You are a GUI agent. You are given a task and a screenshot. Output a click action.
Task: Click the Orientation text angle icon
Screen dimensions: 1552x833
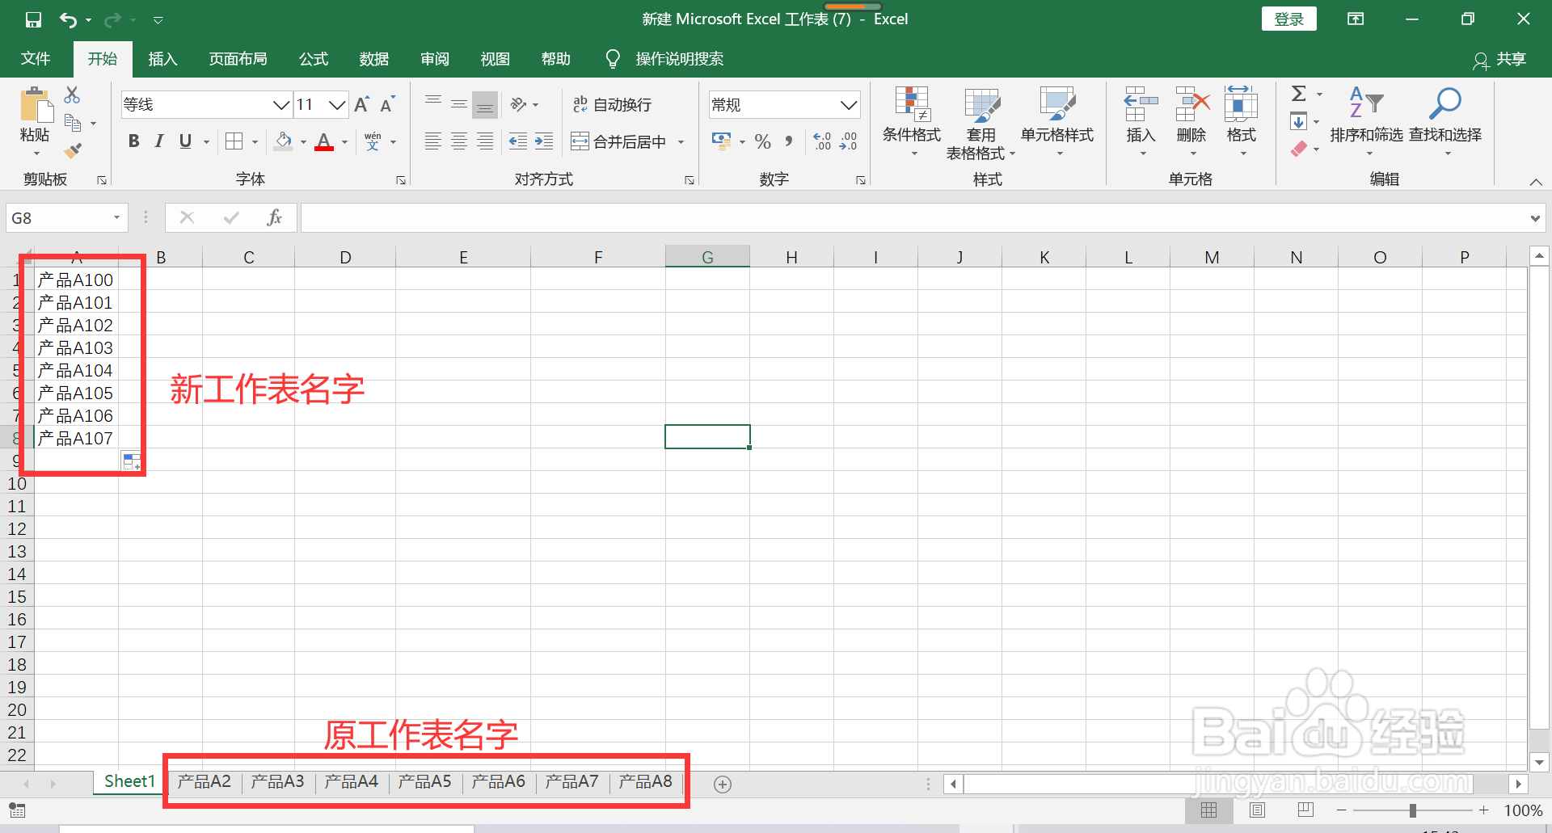coord(519,104)
